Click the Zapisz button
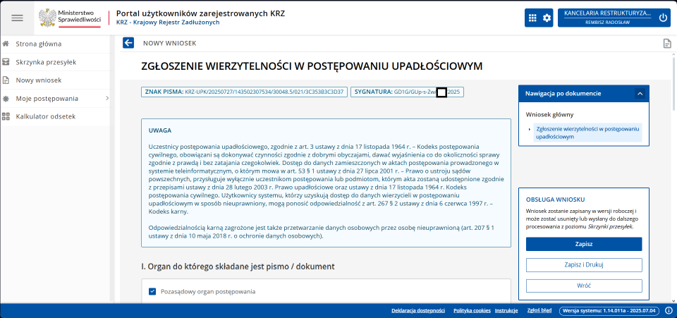The image size is (677, 318). click(x=584, y=244)
